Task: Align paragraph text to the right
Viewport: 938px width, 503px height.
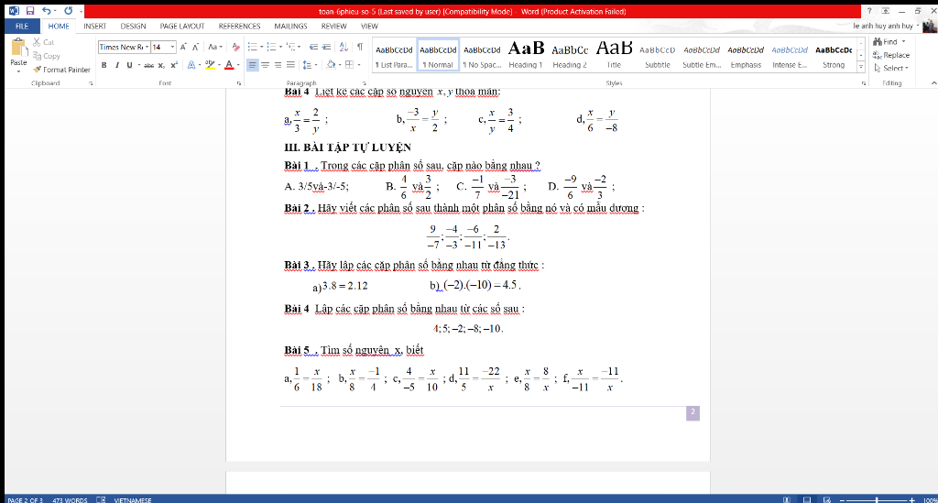Action: pyautogui.click(x=278, y=65)
